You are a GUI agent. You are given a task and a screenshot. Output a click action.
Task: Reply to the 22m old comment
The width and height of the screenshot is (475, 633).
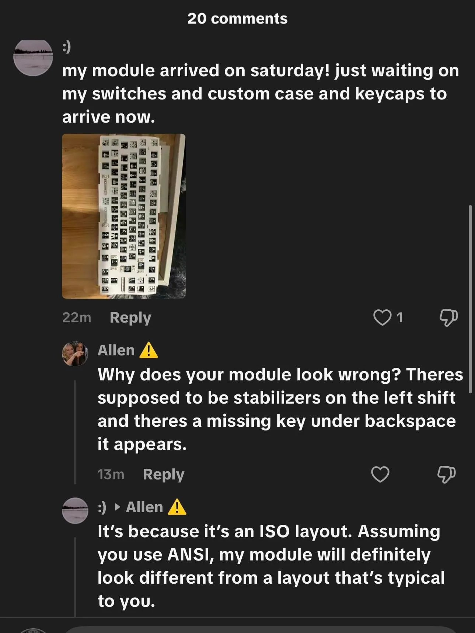pos(130,317)
